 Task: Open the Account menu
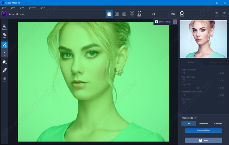tap(32, 8)
